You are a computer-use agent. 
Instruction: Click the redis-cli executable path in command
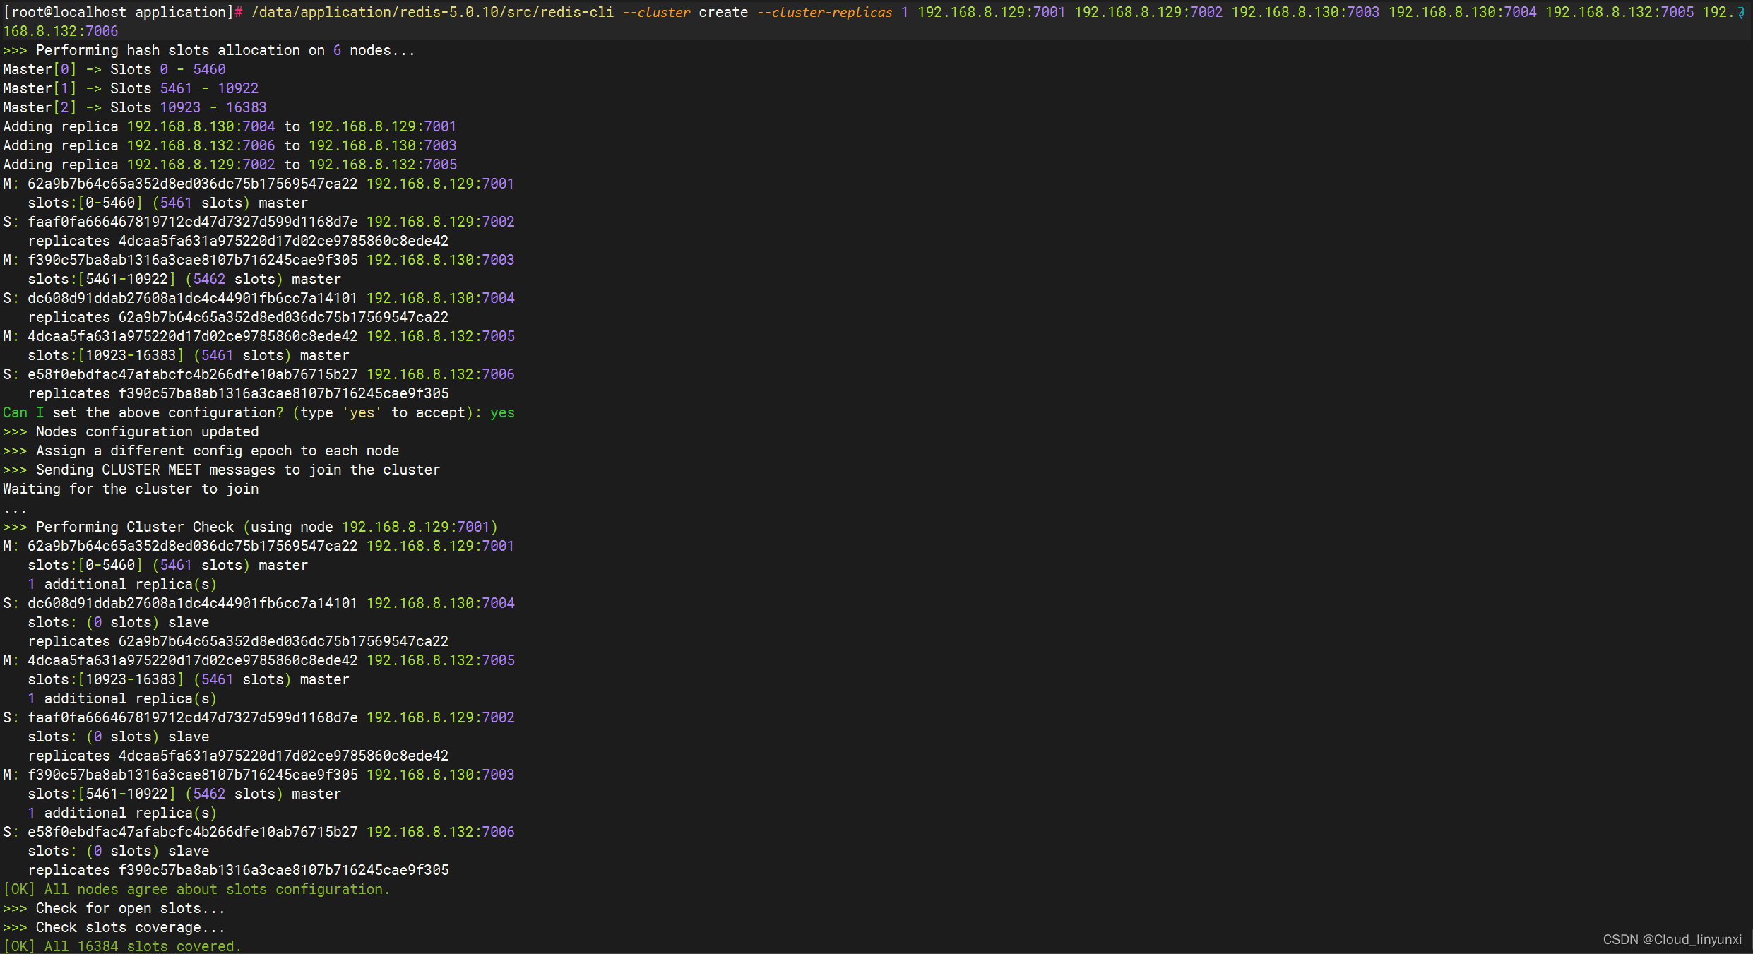coord(432,12)
